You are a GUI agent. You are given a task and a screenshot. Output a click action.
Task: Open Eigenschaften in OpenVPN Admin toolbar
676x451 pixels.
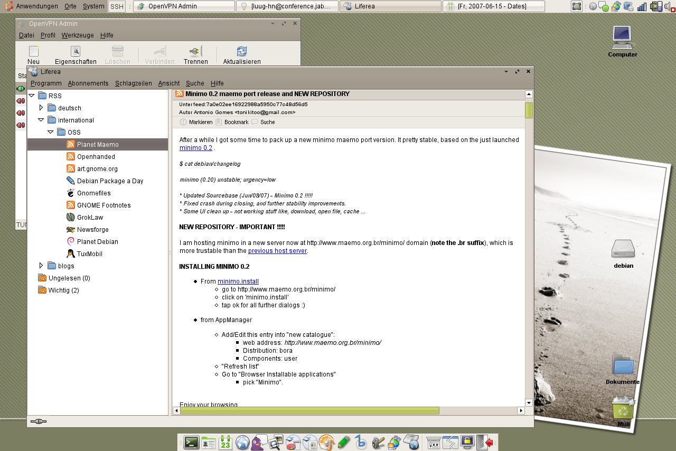coord(76,55)
